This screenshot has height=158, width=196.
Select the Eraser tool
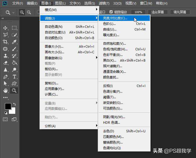[5, 63]
